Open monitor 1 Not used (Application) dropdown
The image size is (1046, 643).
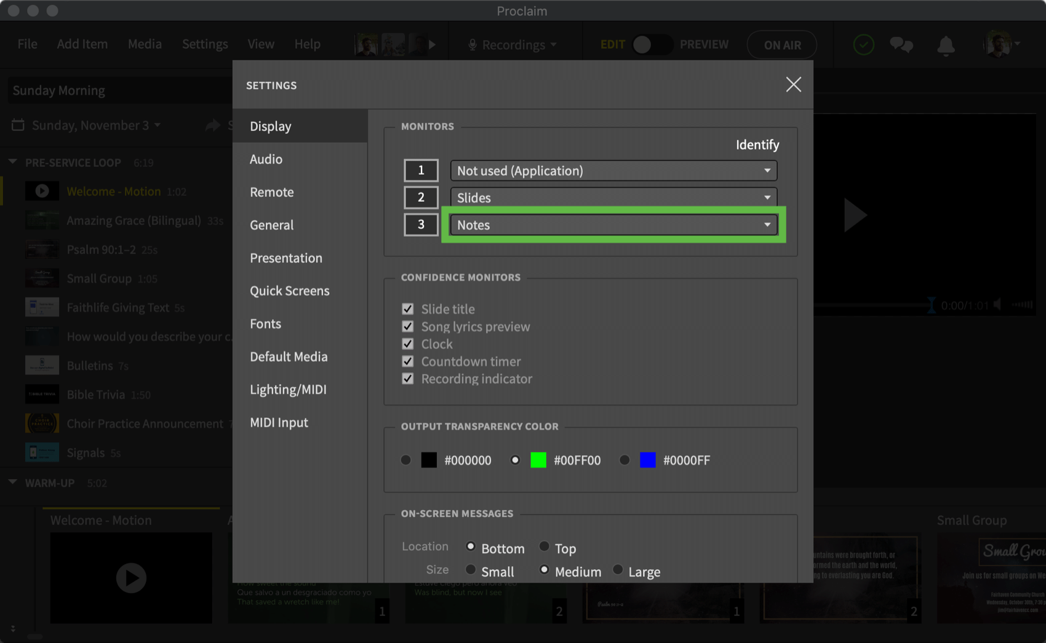(x=613, y=170)
